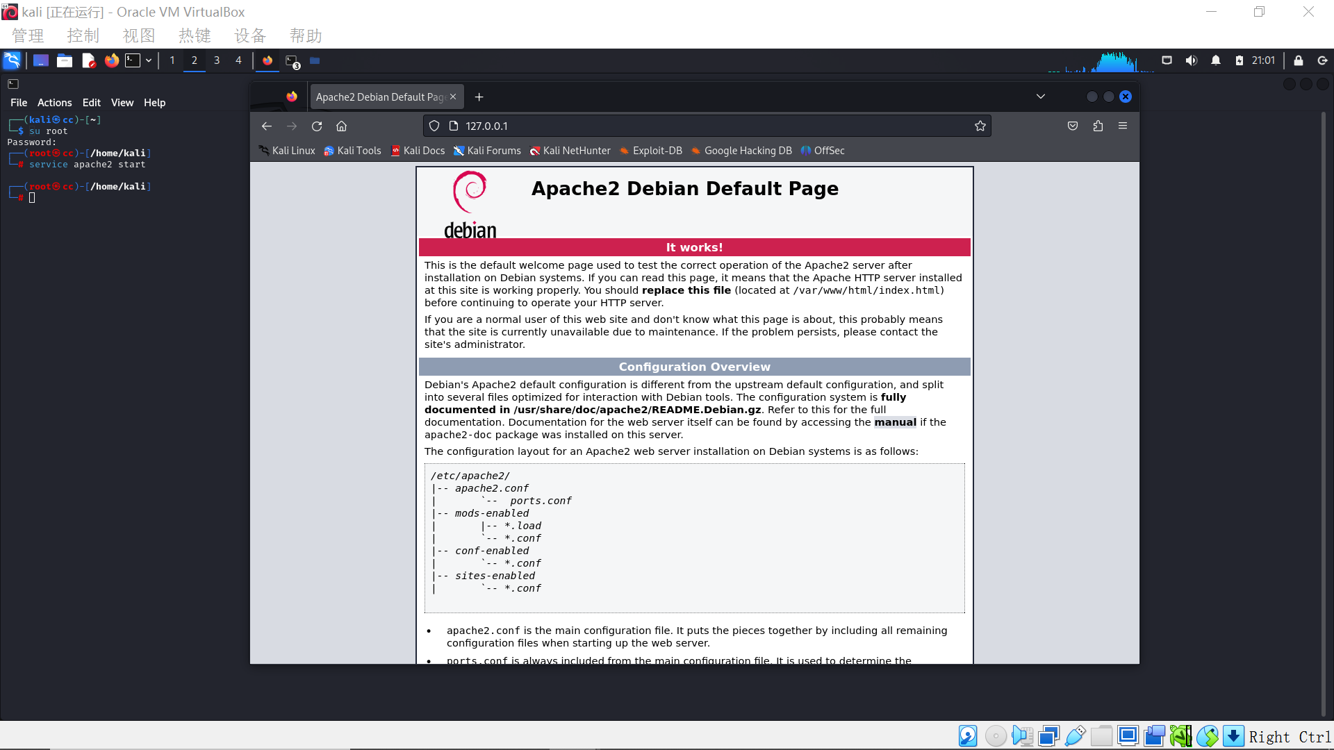This screenshot has width=1334, height=750.
Task: Open the grouped terminal windows taskbar button
Action: (293, 61)
